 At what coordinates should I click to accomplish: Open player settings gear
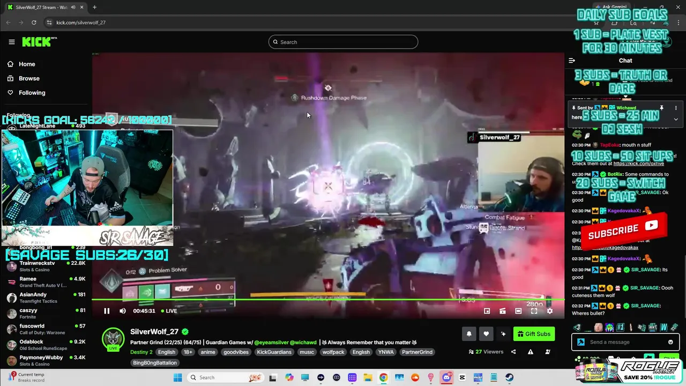tap(549, 311)
